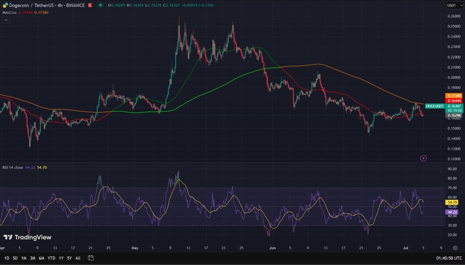Click the May label on time axis
Image resolution: width=465 pixels, height=265 pixels.
coord(135,247)
